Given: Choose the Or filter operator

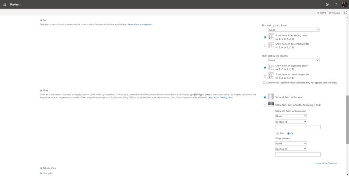Looking at the screenshot, I should tap(288, 133).
